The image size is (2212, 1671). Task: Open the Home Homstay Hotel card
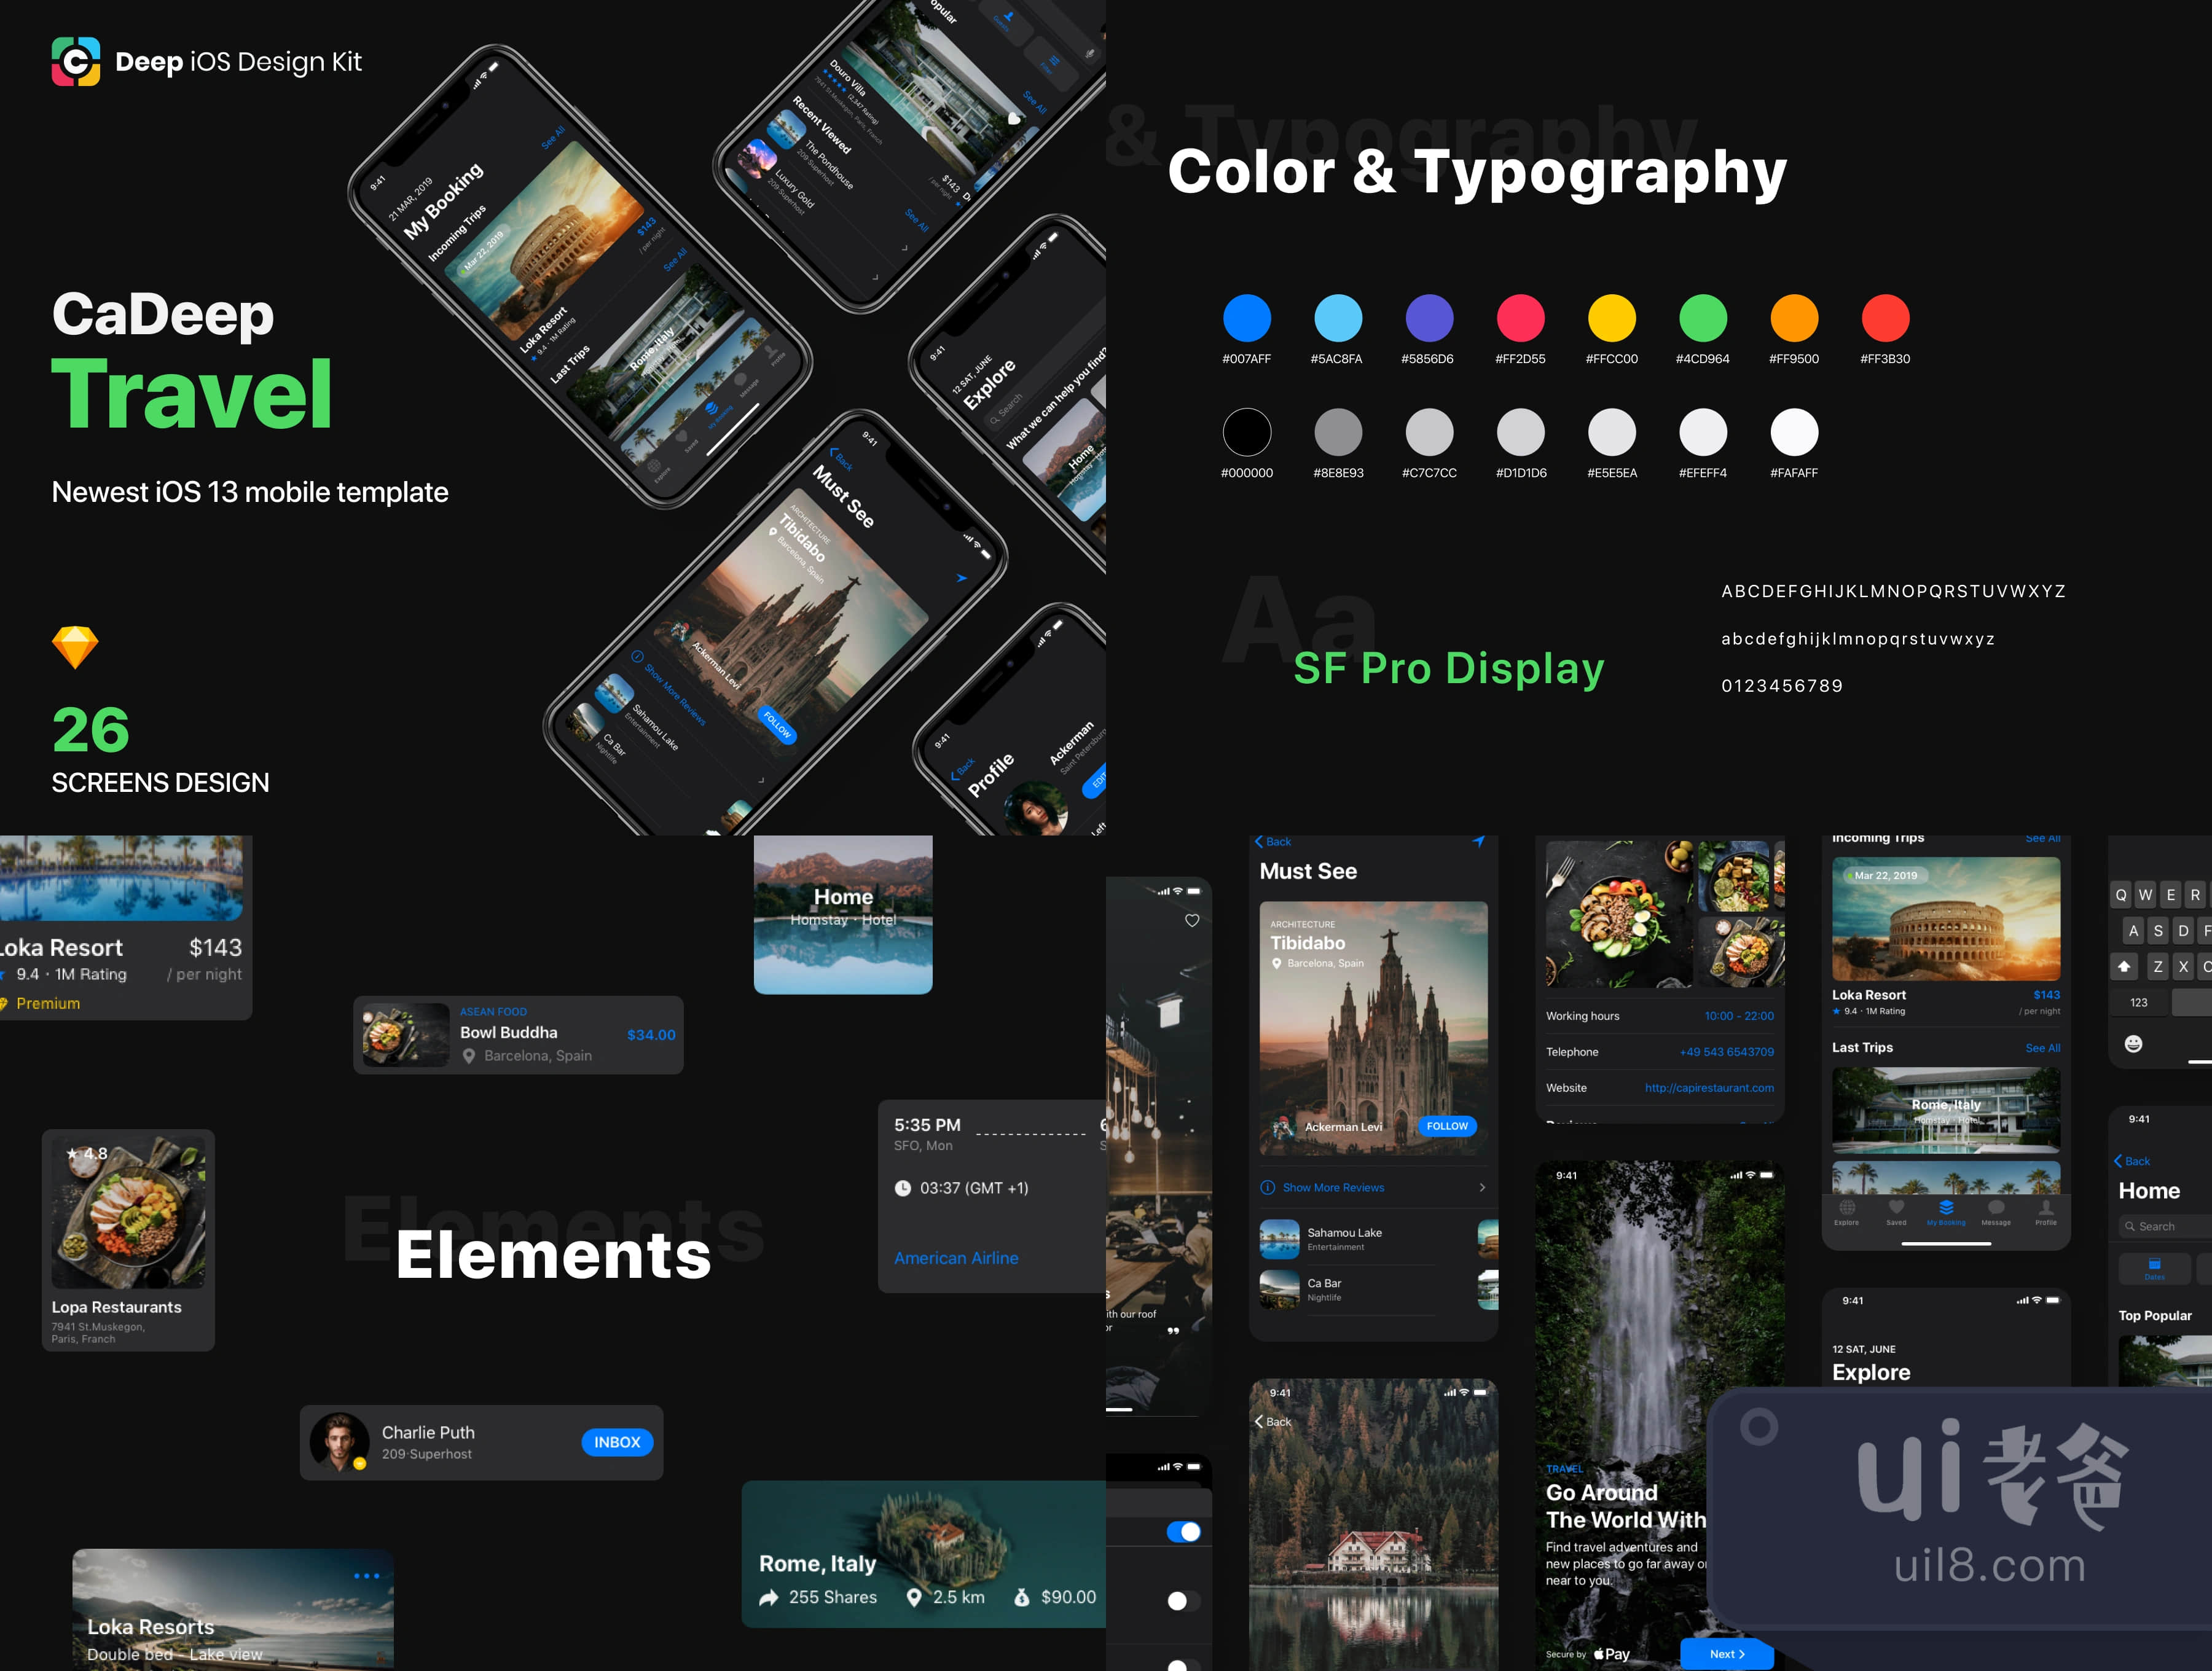tap(843, 914)
